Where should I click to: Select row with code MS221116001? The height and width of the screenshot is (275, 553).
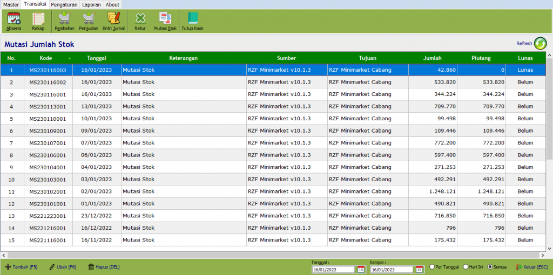coord(273,240)
